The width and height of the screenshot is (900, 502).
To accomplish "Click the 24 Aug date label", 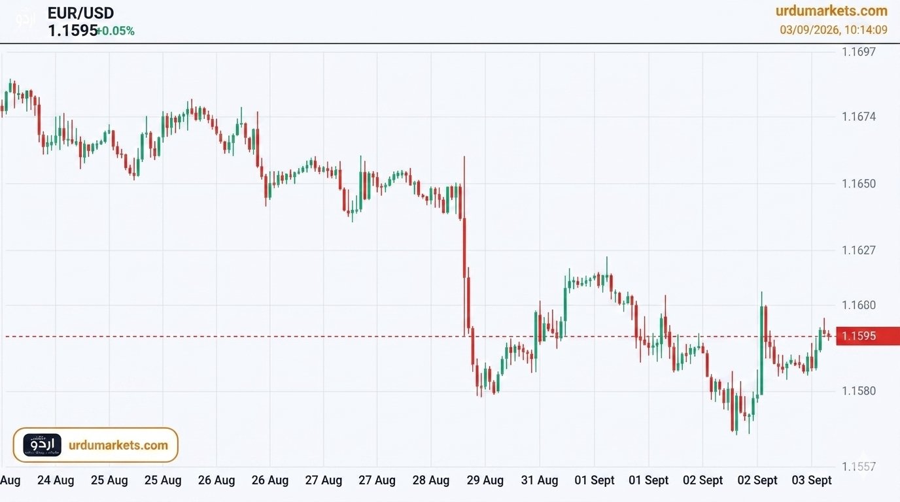I will (x=56, y=480).
